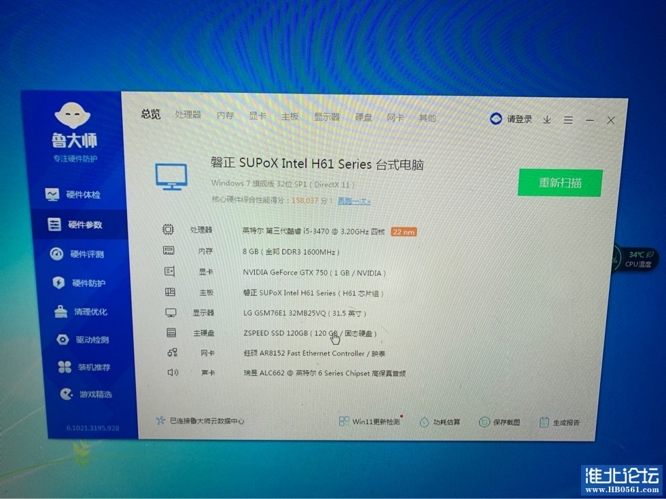
Task: Click the 显卡 graphics card row icon
Action: click(x=169, y=271)
